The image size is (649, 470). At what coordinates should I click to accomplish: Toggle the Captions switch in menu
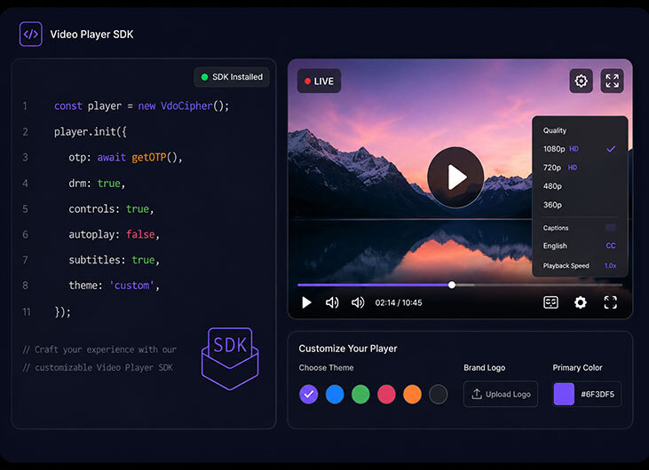click(x=611, y=227)
